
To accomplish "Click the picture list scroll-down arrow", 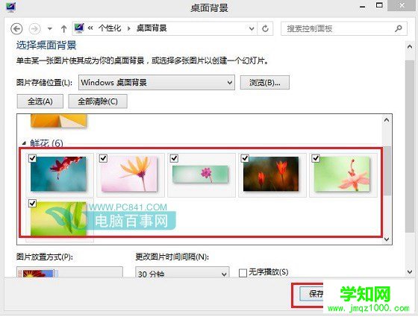I will click(387, 239).
